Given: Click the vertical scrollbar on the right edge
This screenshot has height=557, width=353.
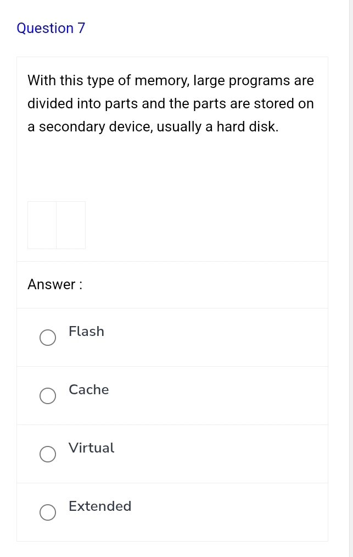Looking at the screenshot, I should (x=351, y=275).
